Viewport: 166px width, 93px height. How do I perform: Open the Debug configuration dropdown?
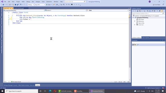tap(31, 5)
